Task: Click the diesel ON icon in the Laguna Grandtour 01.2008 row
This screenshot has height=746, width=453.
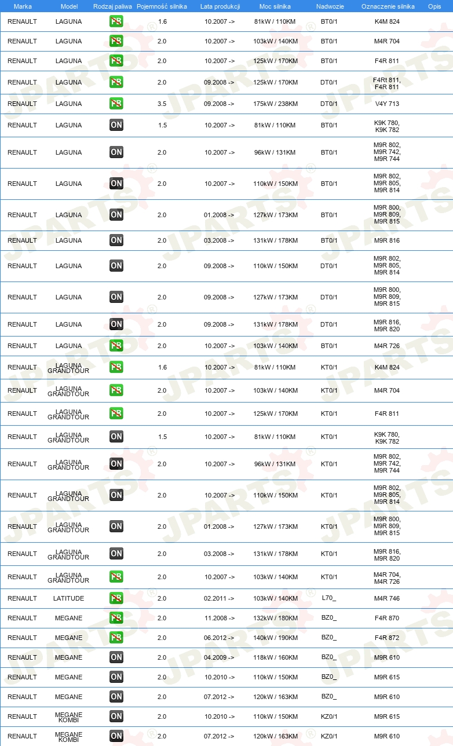Action: [x=116, y=526]
